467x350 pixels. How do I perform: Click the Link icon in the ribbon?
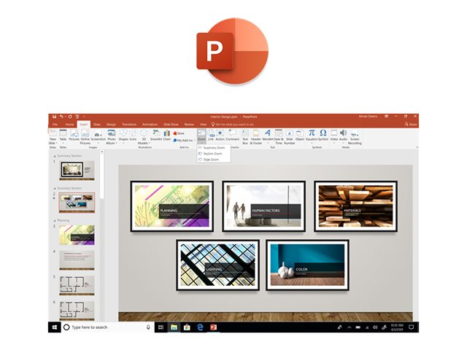[211, 133]
